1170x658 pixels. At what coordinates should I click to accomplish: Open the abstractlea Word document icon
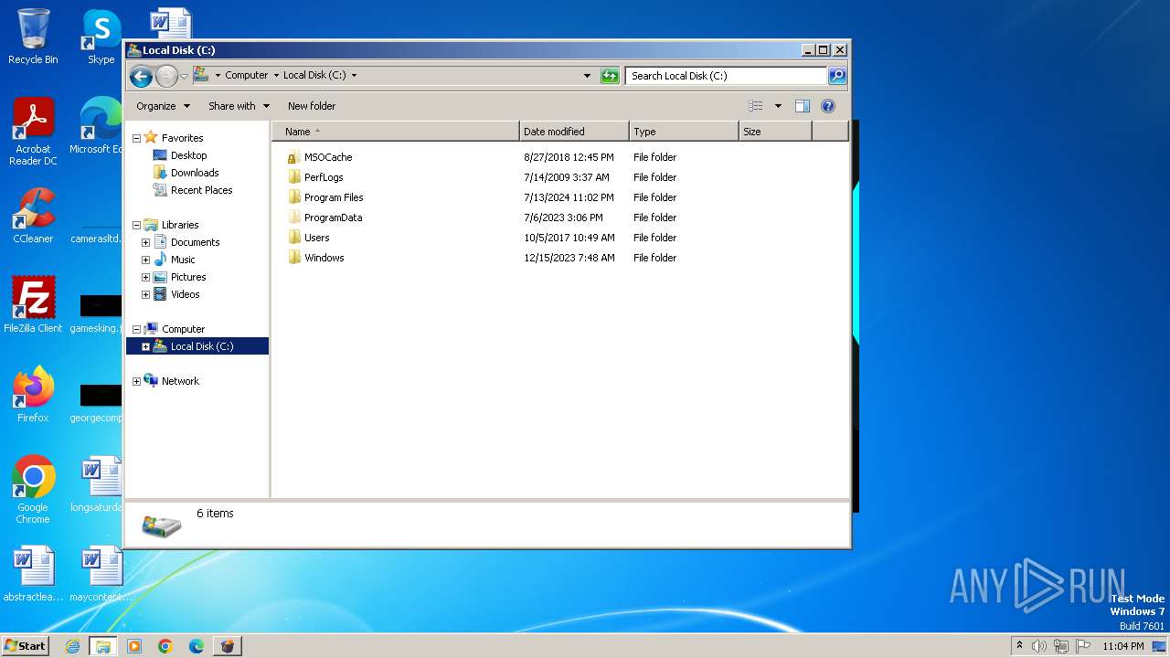coord(33,574)
